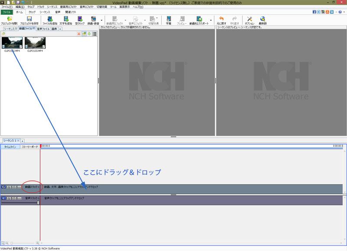347x251 pixels.
Task: Add a new bin tab with the plus button
Action: tap(60, 29)
